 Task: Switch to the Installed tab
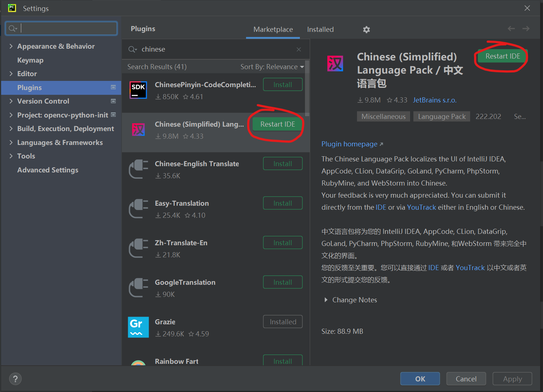pyautogui.click(x=320, y=29)
